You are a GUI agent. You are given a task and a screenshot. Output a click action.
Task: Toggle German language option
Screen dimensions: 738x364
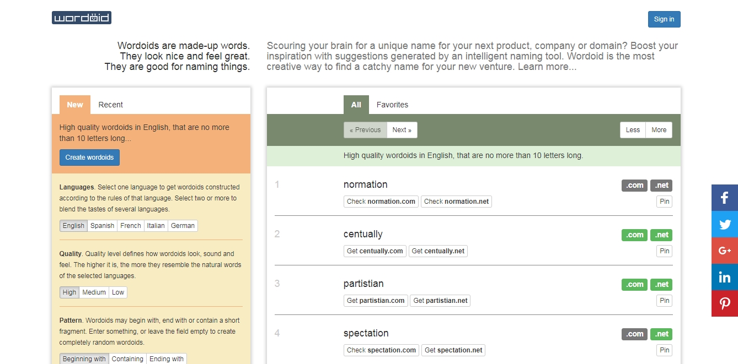pyautogui.click(x=183, y=226)
